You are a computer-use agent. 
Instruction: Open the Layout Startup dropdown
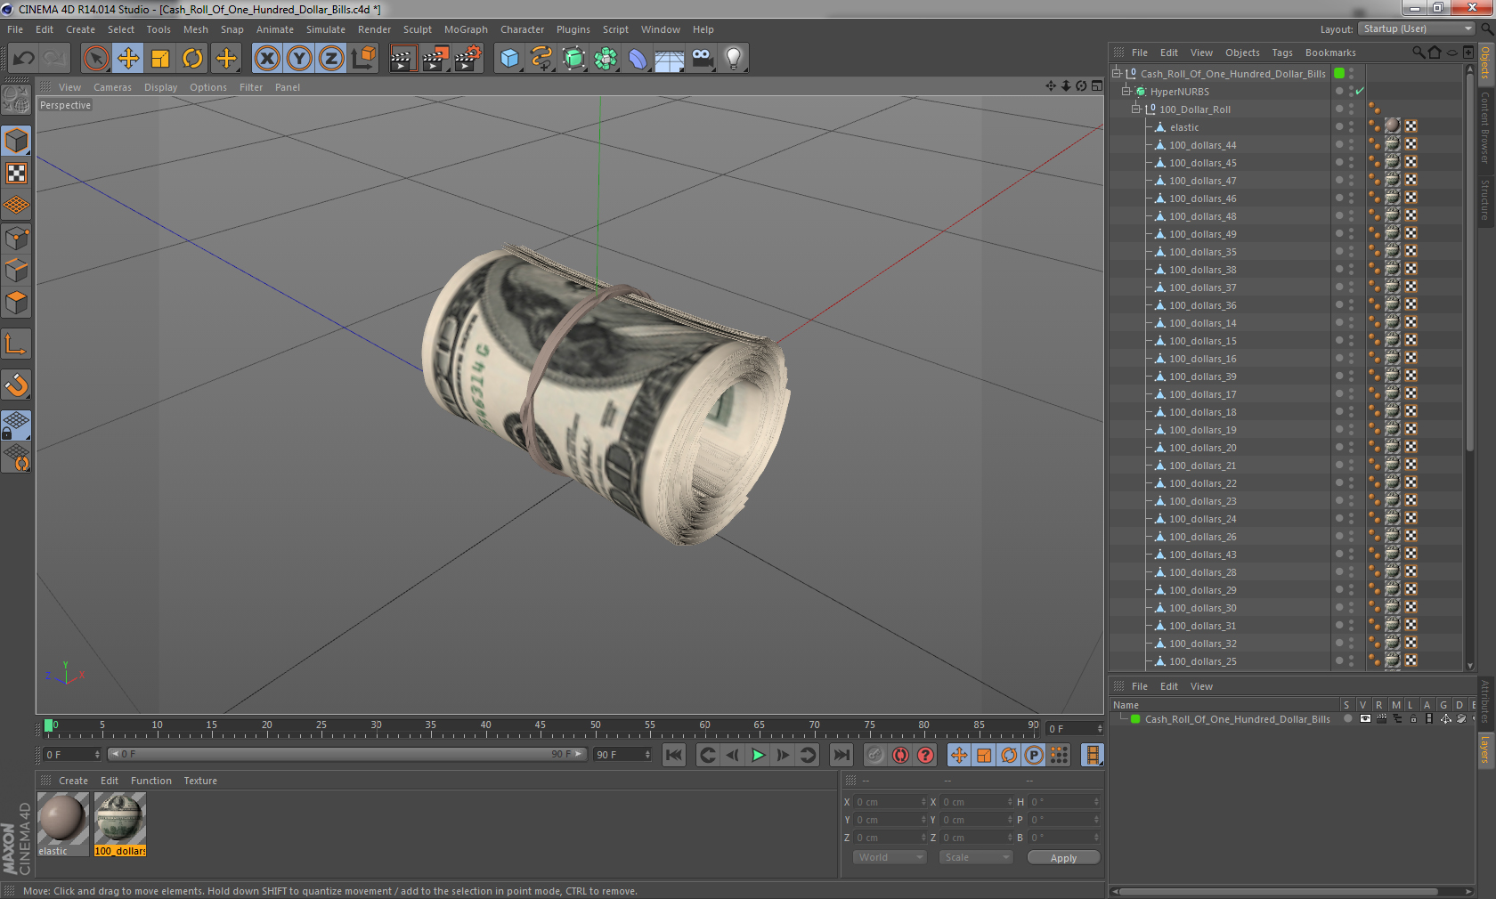coord(1418,28)
